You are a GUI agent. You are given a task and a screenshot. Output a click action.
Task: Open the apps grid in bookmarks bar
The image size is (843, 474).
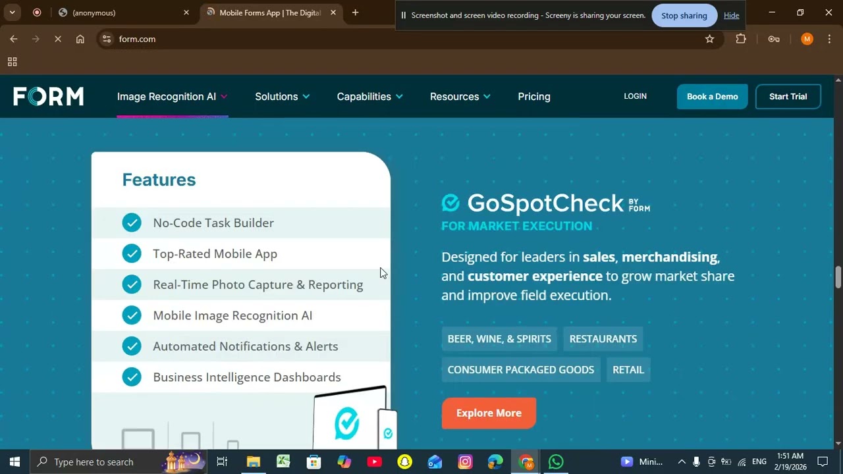point(12,62)
